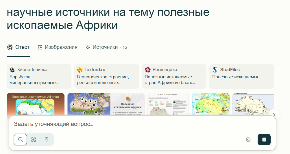Click the query title about полезные ископаемые Африки
This screenshot has width=290, height=154.
coord(108,18)
